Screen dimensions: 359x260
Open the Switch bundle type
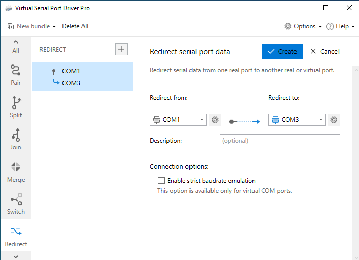point(16,204)
